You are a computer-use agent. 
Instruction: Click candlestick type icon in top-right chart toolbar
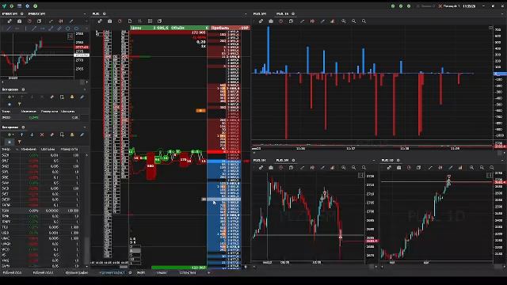point(312,21)
